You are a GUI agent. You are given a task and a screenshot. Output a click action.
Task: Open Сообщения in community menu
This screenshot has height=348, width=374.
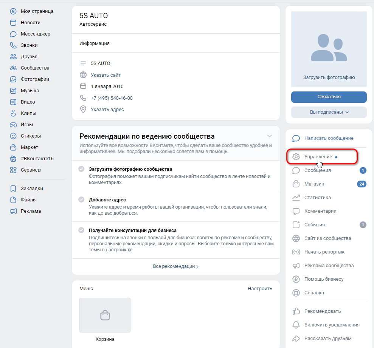coord(318,170)
